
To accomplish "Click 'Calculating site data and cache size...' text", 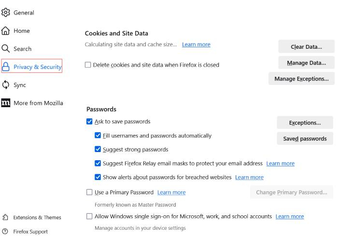I will (131, 44).
